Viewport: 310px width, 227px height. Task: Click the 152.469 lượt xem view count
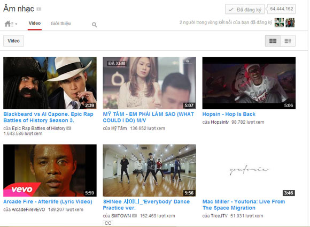157,216
